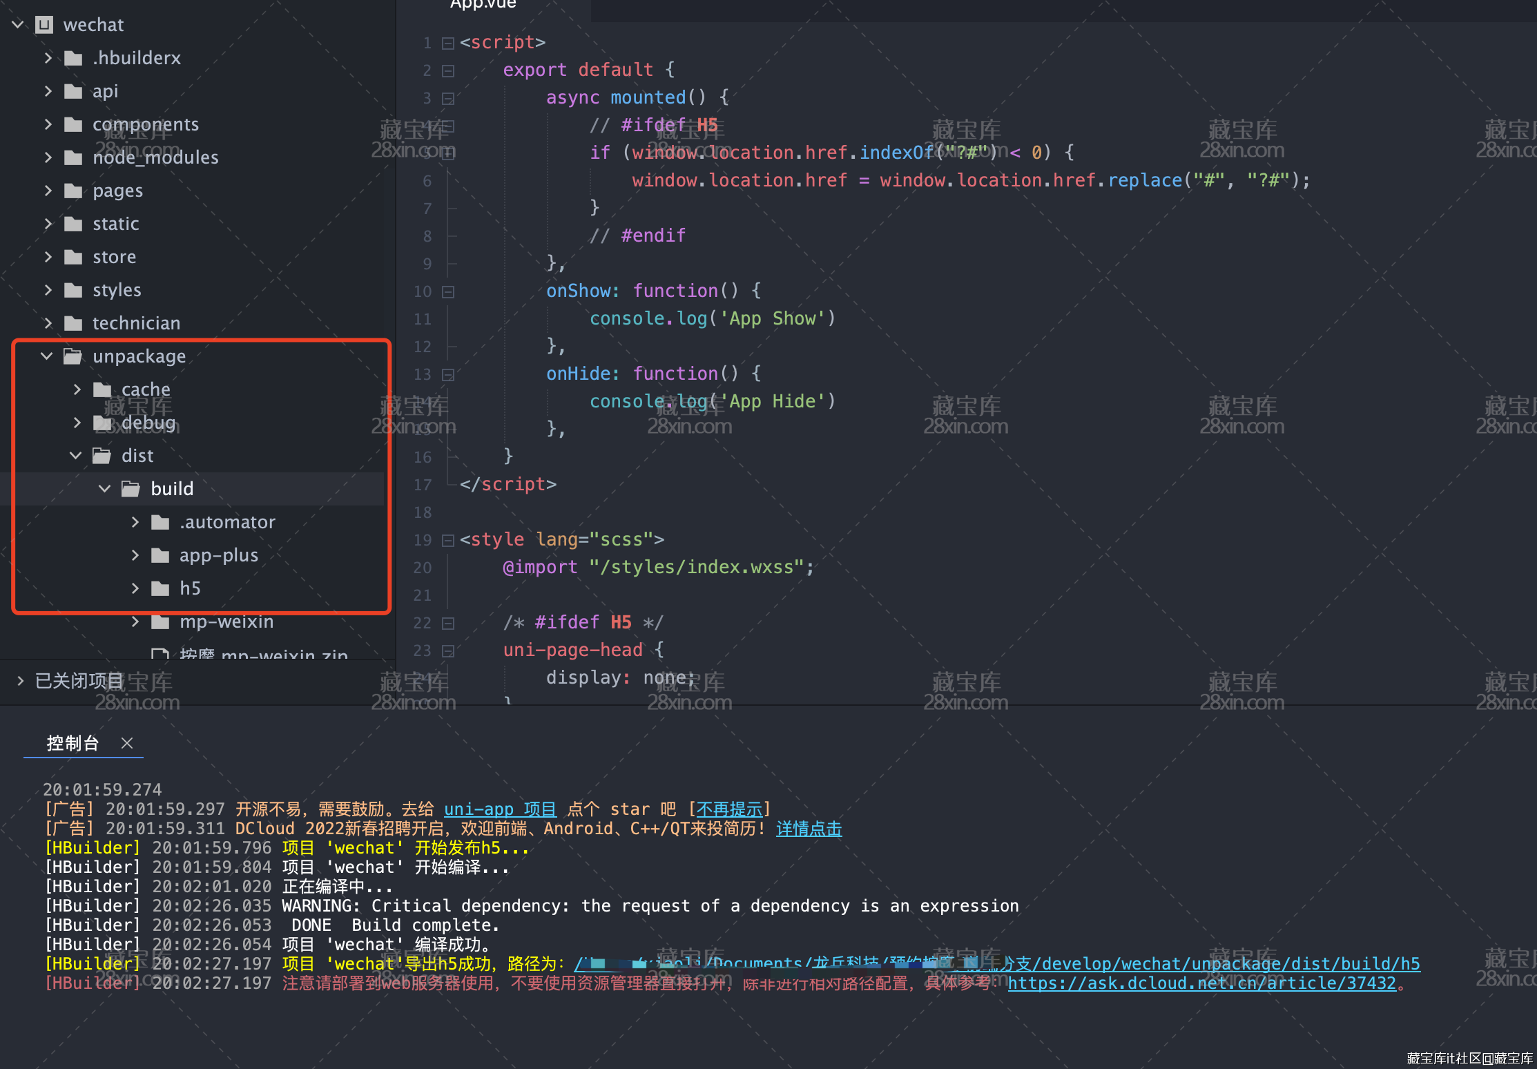Click the node_modules folder icon
This screenshot has height=1069, width=1537.
tap(73, 157)
